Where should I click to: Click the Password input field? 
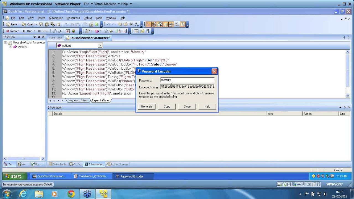(188, 80)
